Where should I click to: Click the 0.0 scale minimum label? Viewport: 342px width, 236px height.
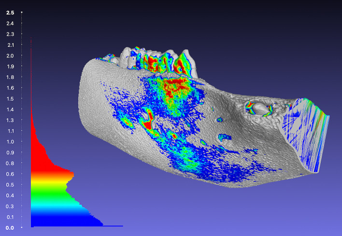click(10, 228)
